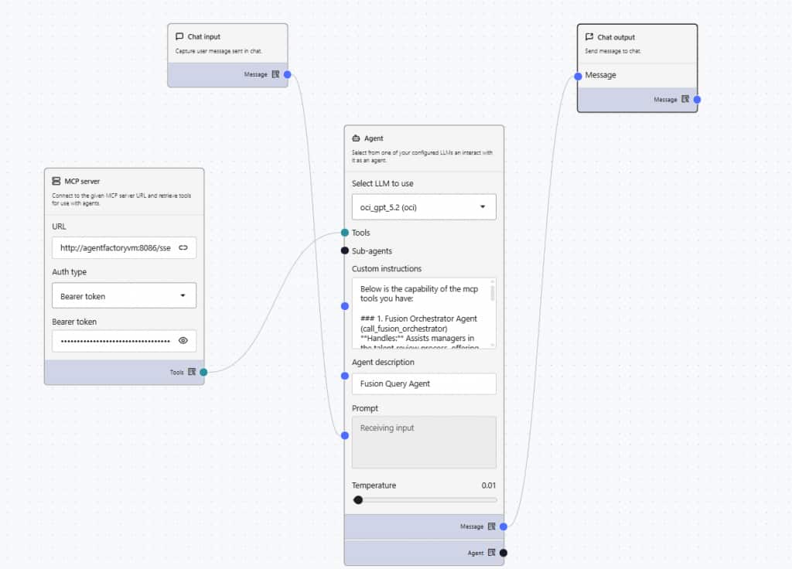This screenshot has width=792, height=569.
Task: Click the masked Bearer token field
Action: tap(124, 341)
